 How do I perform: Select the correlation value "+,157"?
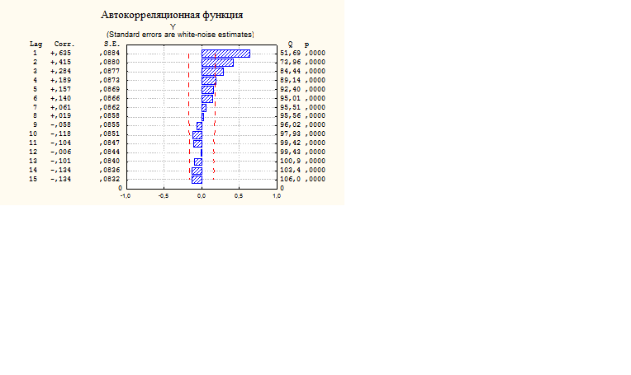[x=61, y=89]
